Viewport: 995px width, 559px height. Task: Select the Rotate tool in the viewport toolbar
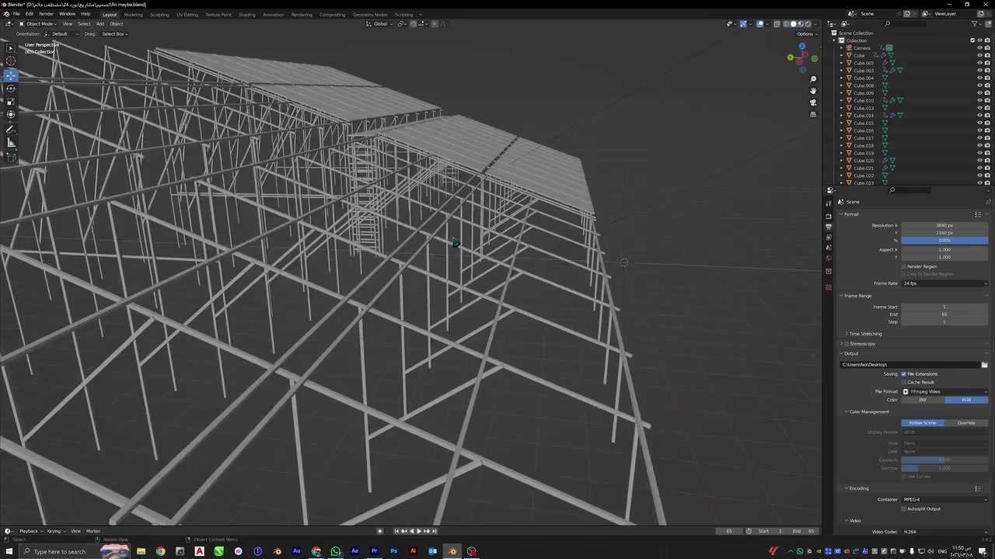point(11,89)
